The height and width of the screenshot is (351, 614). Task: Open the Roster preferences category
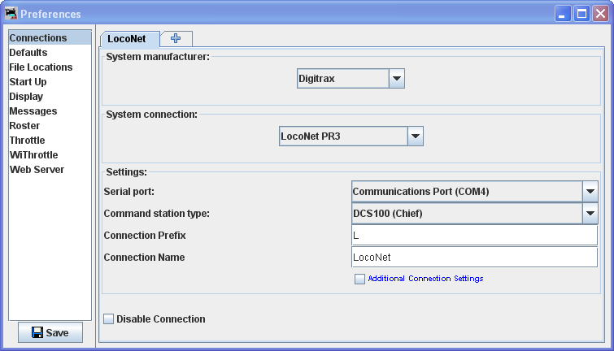click(24, 126)
